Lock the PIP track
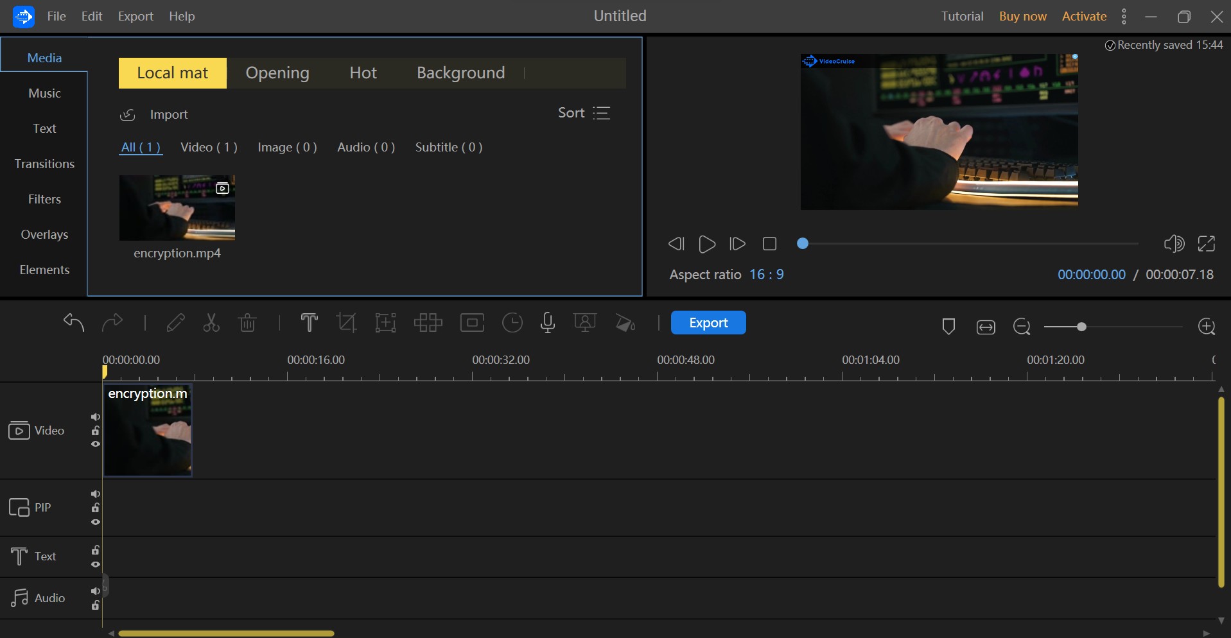This screenshot has width=1231, height=638. 96,508
